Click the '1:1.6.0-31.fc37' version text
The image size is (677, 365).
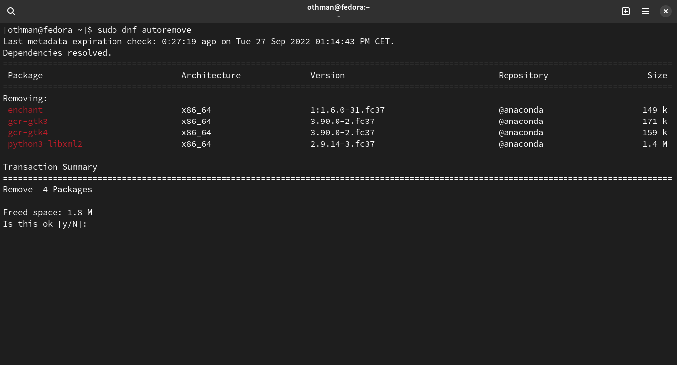[x=347, y=110]
